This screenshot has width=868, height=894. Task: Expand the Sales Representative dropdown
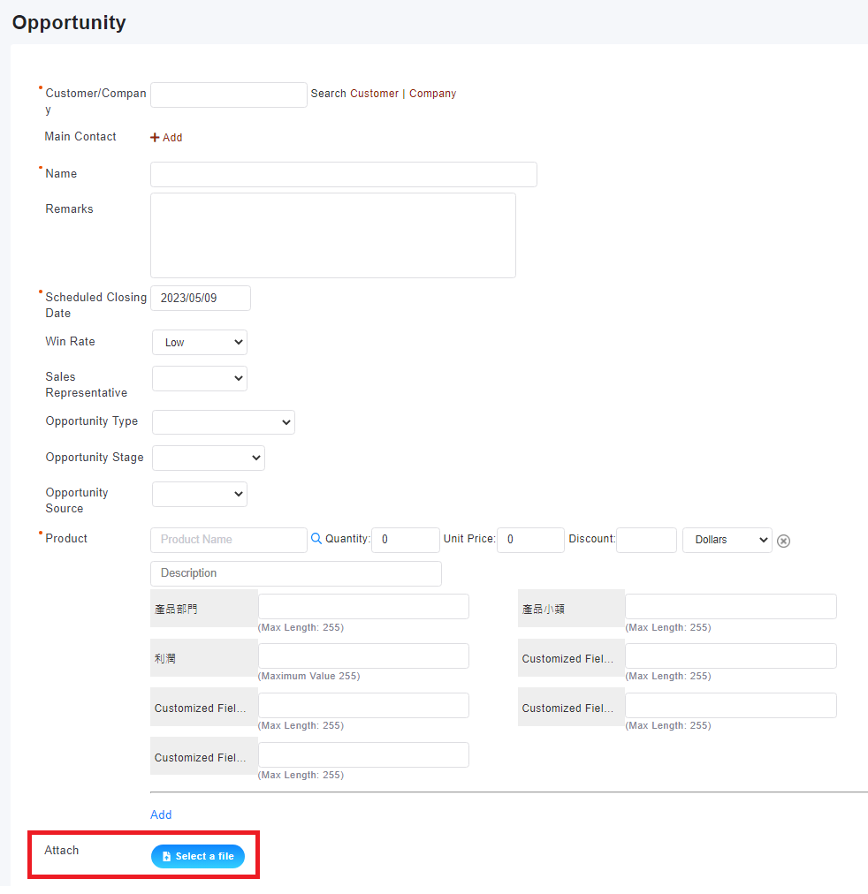pos(200,378)
